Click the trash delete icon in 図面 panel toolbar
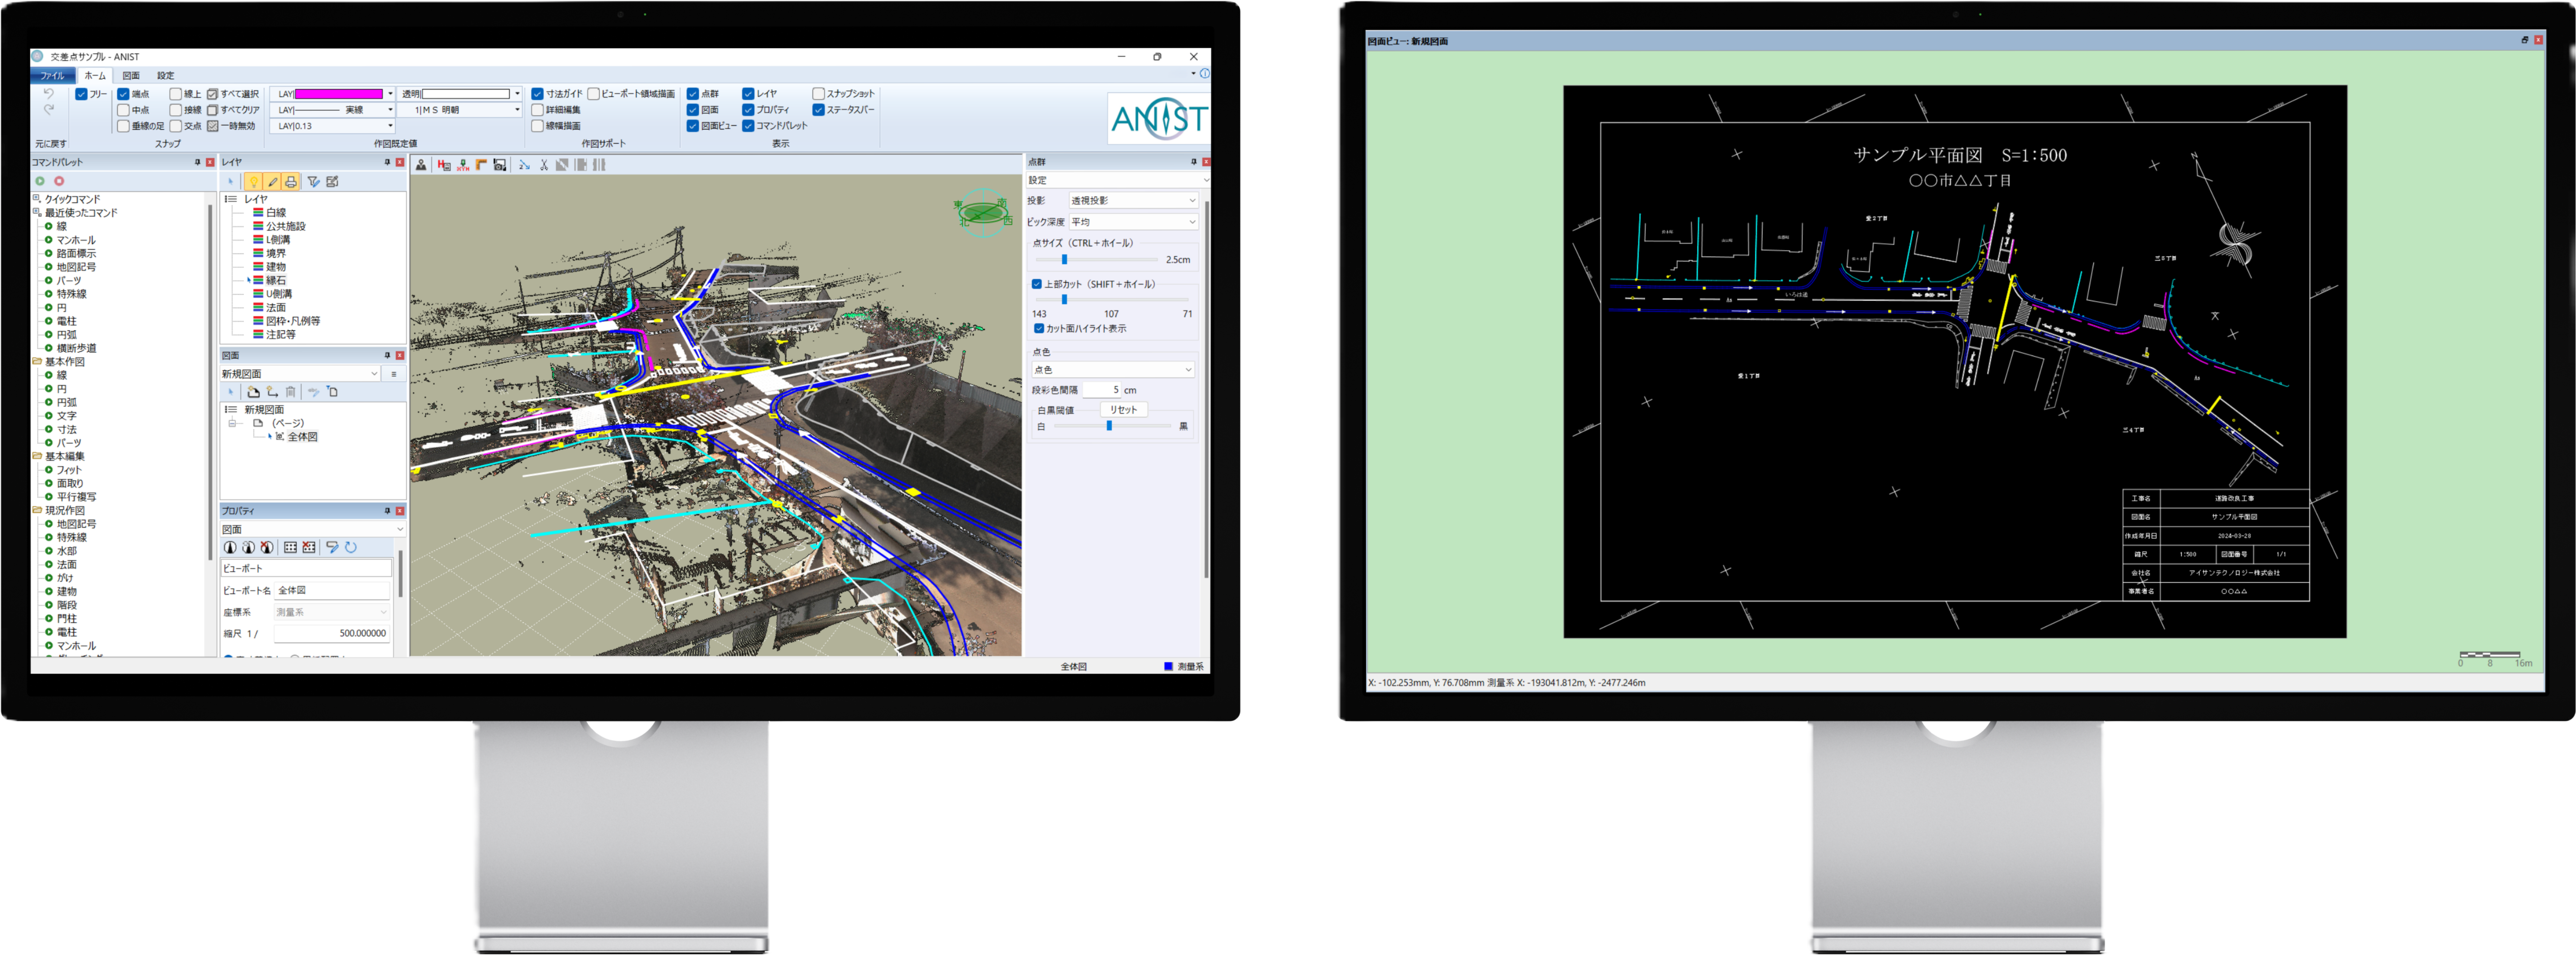2576x955 pixels. coord(291,392)
